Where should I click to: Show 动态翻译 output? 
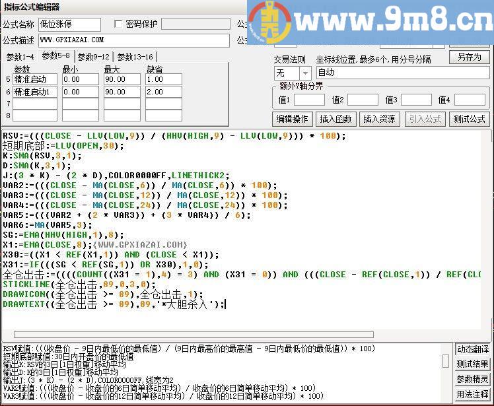(x=473, y=349)
